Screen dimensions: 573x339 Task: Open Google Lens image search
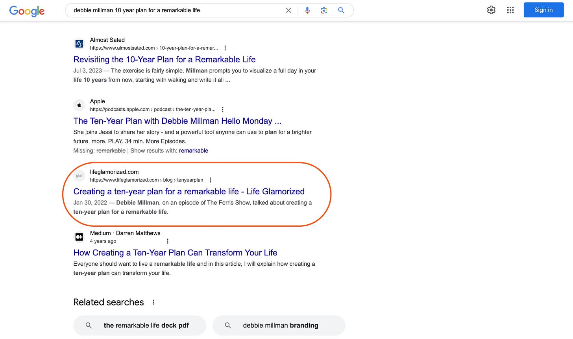point(324,10)
